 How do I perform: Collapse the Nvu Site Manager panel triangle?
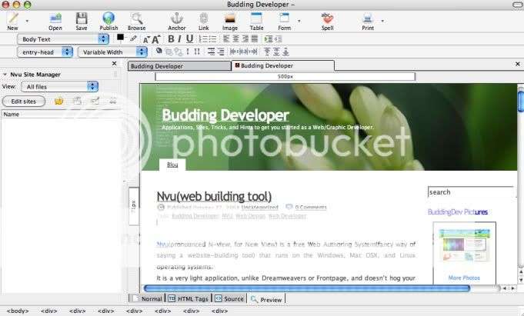point(5,74)
